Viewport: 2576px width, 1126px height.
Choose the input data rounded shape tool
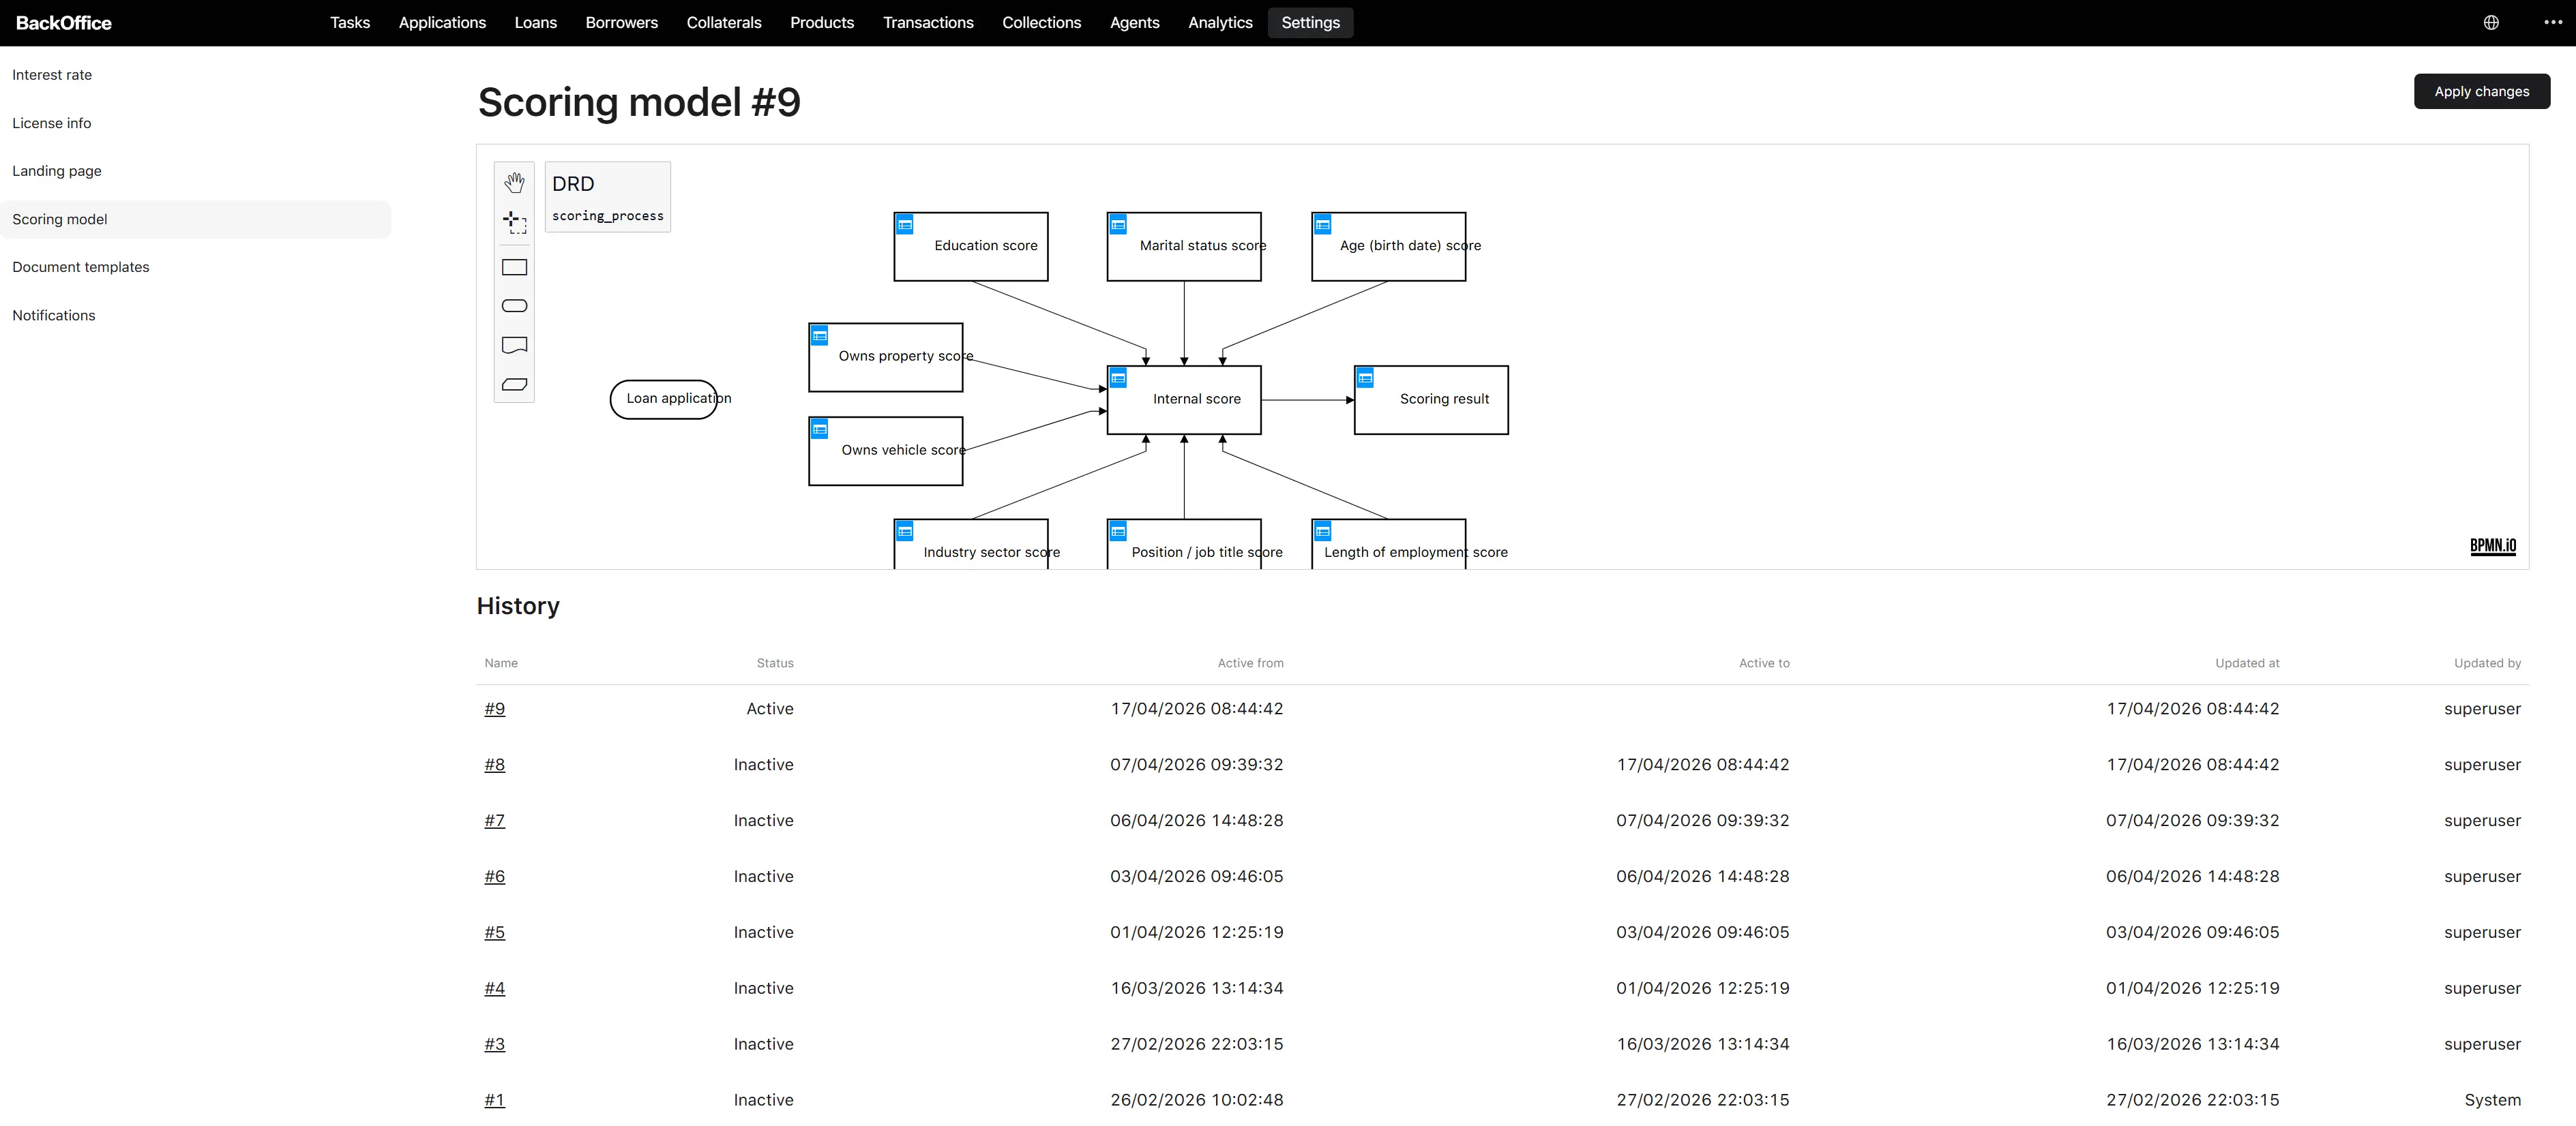tap(514, 306)
